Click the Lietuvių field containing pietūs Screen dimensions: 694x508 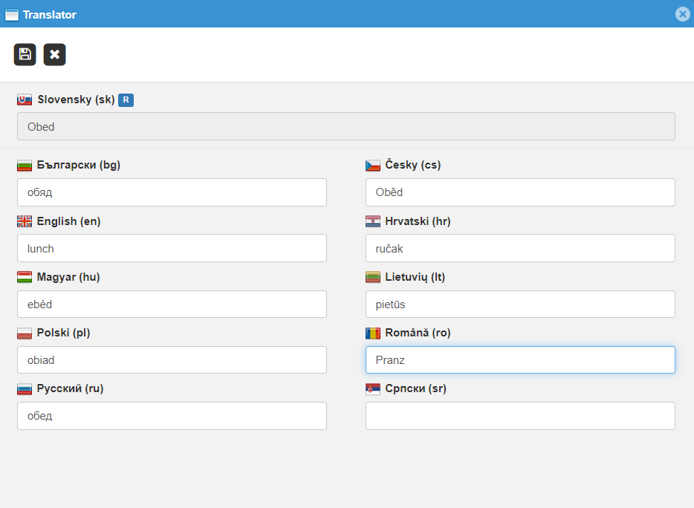(520, 305)
